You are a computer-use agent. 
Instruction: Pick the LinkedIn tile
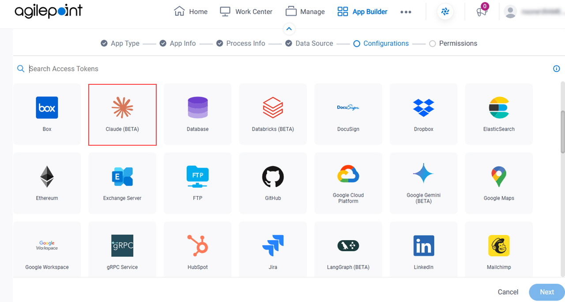(424, 249)
